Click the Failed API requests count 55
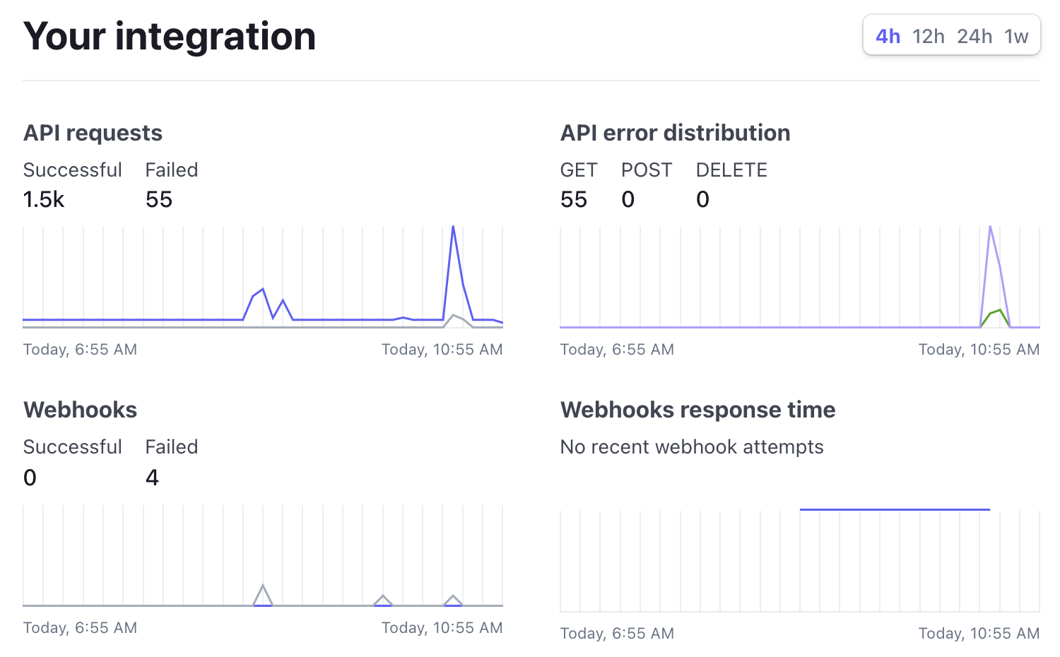The height and width of the screenshot is (657, 1060). pos(158,199)
